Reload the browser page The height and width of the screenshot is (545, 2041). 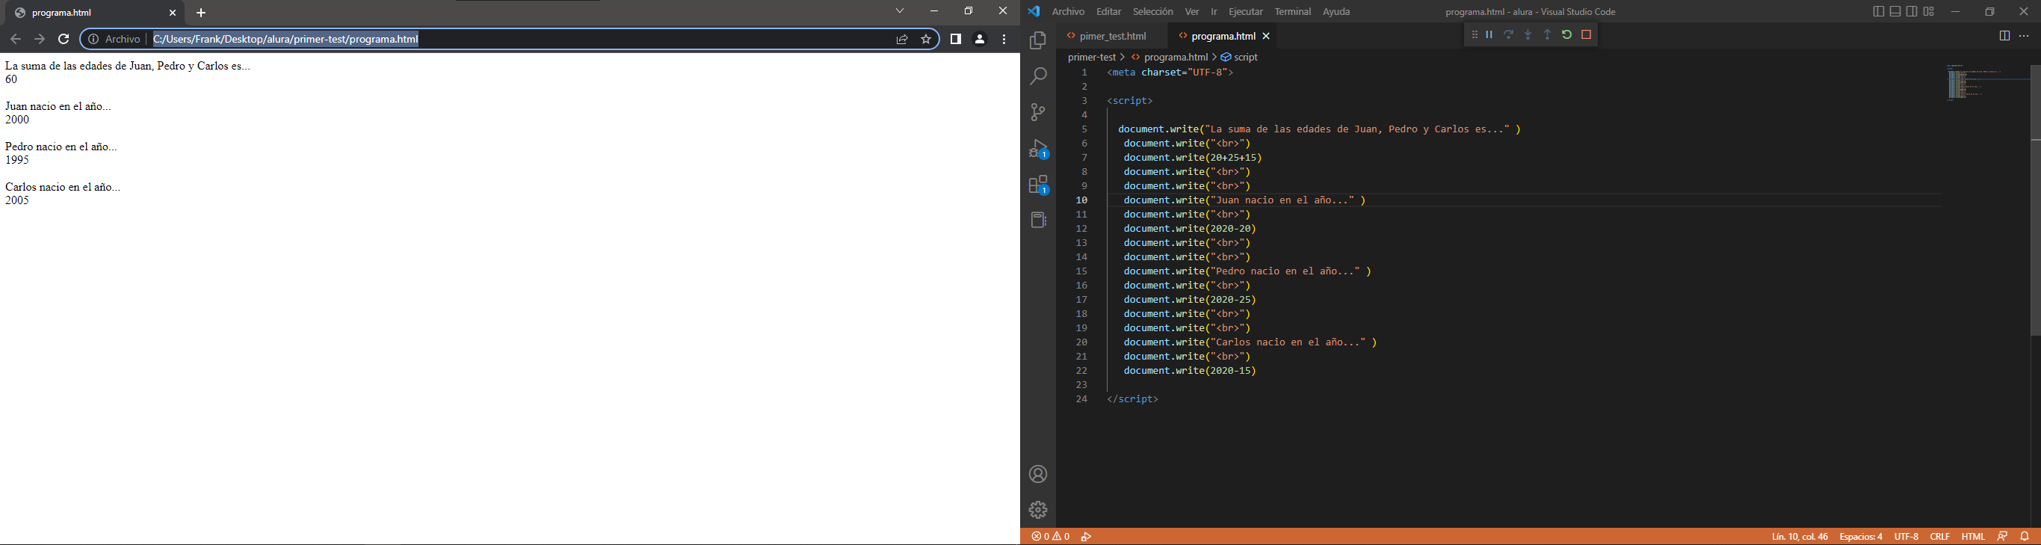click(x=64, y=40)
